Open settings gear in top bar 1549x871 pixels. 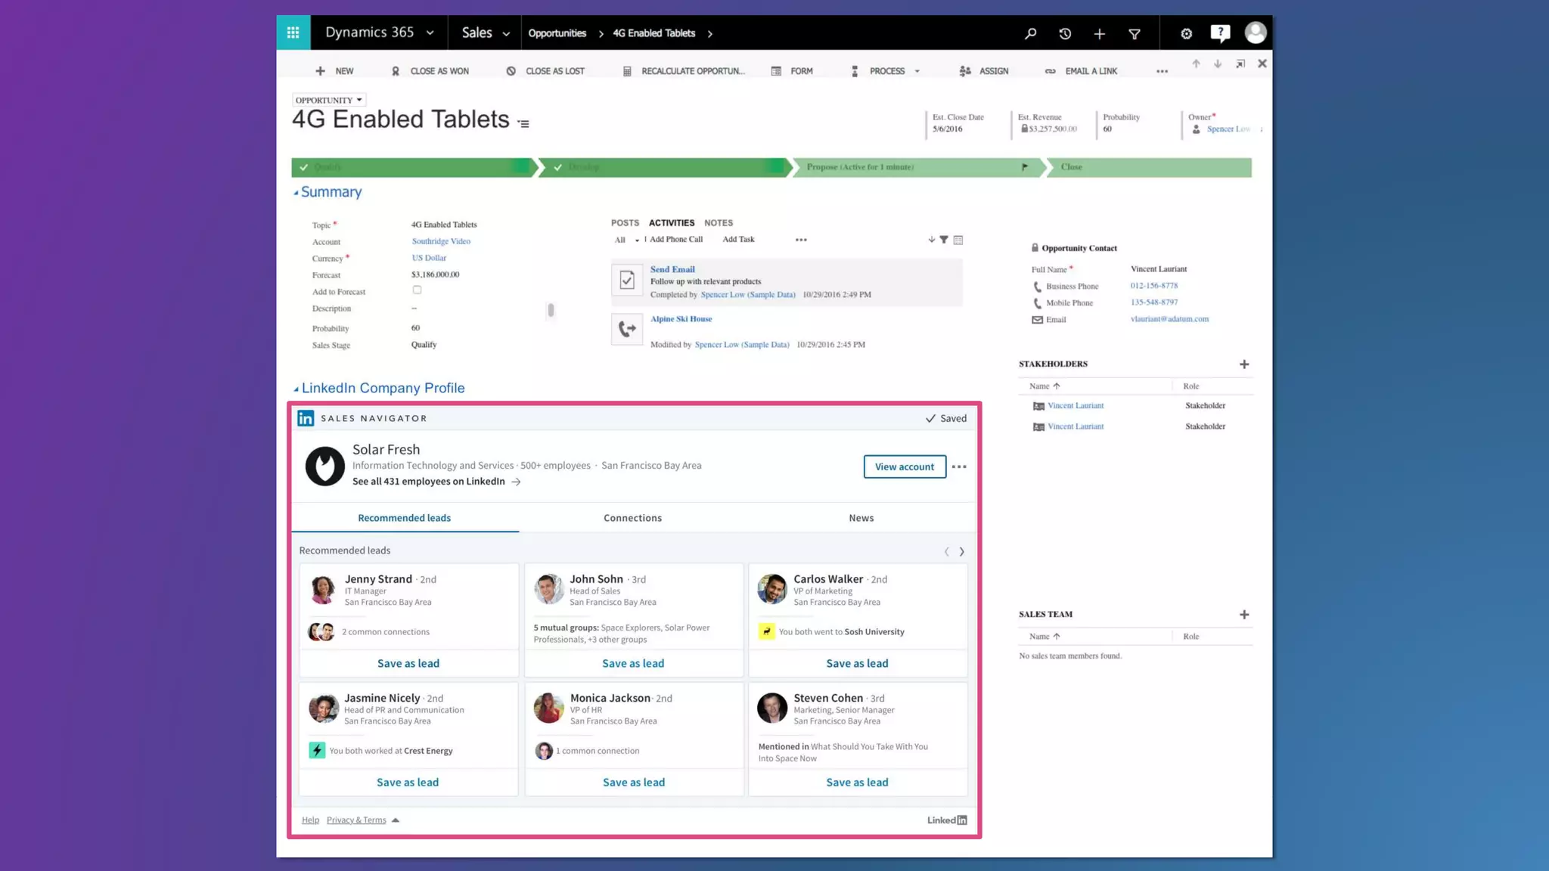click(x=1186, y=33)
